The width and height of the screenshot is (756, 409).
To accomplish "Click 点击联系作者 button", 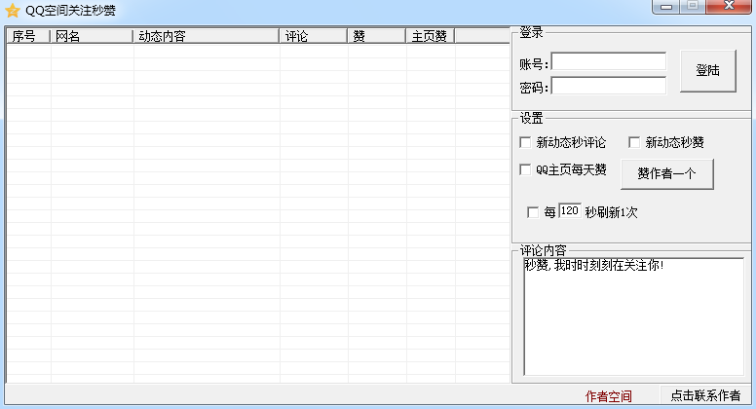I will 705,395.
